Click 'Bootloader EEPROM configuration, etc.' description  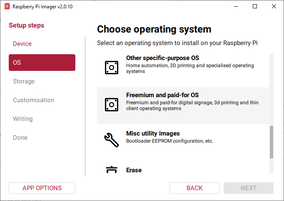(169, 141)
